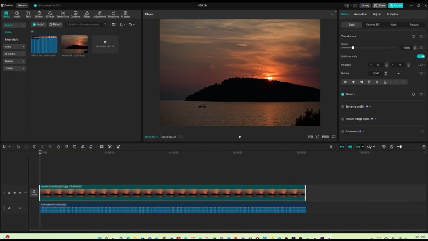This screenshot has width=428, height=241.
Task: Zoom in the timeline with plus magnifier
Action: pos(424,147)
